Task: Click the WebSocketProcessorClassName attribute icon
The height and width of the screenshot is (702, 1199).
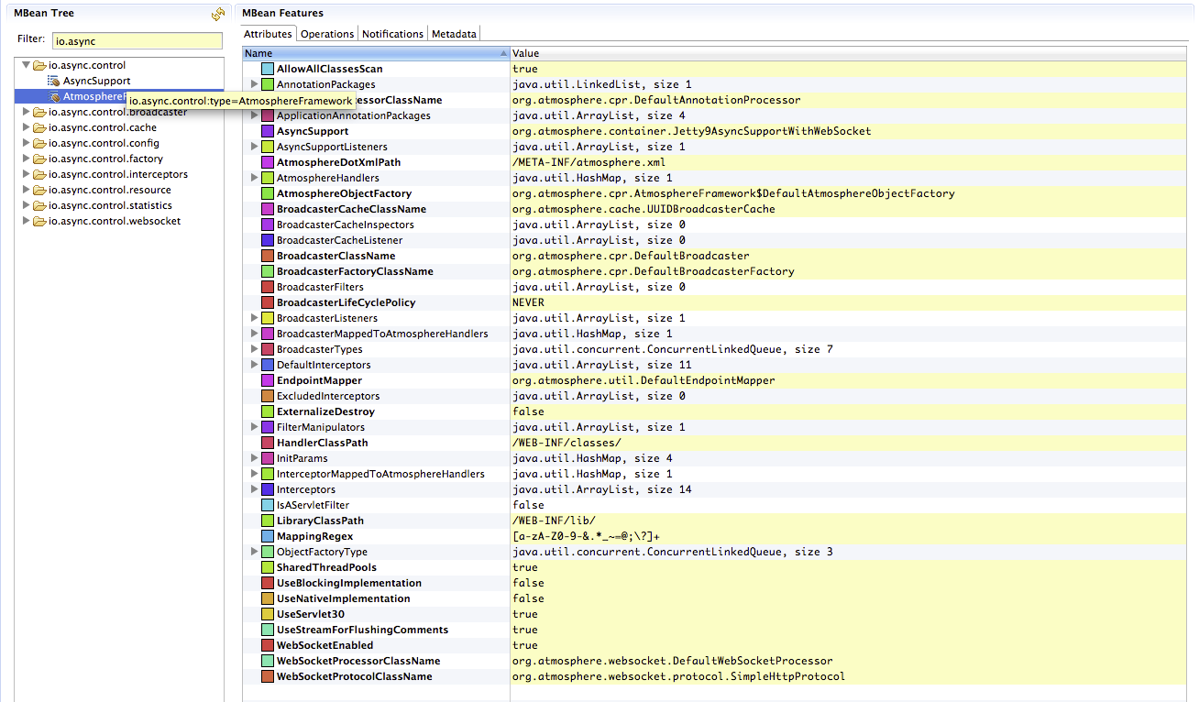Action: point(268,661)
